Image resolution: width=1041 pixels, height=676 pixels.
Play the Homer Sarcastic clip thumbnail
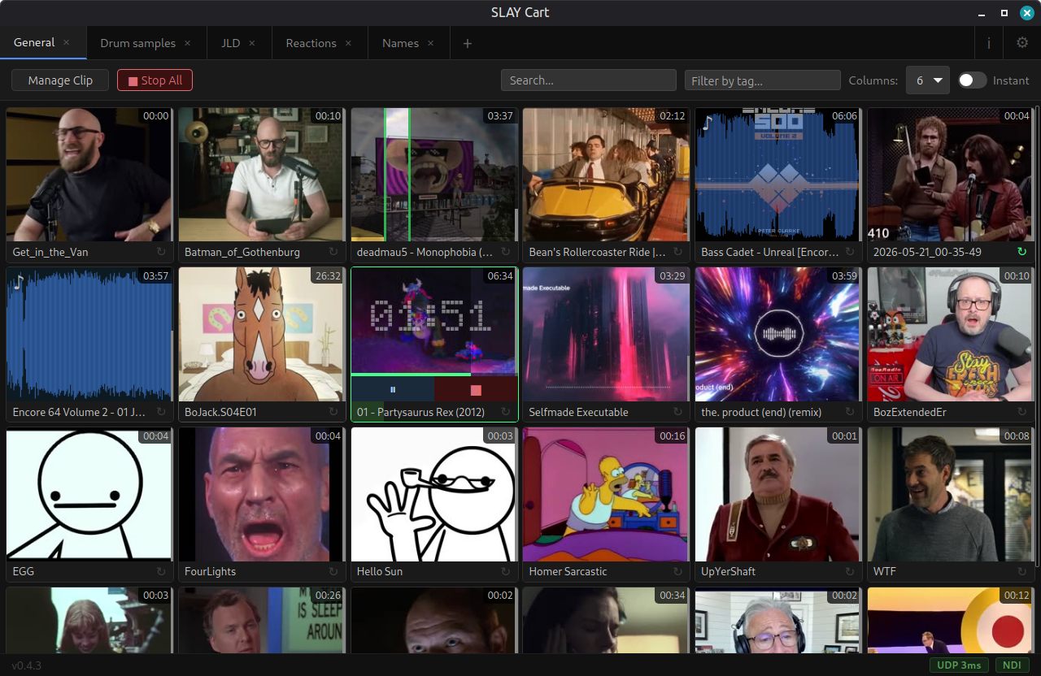point(606,494)
